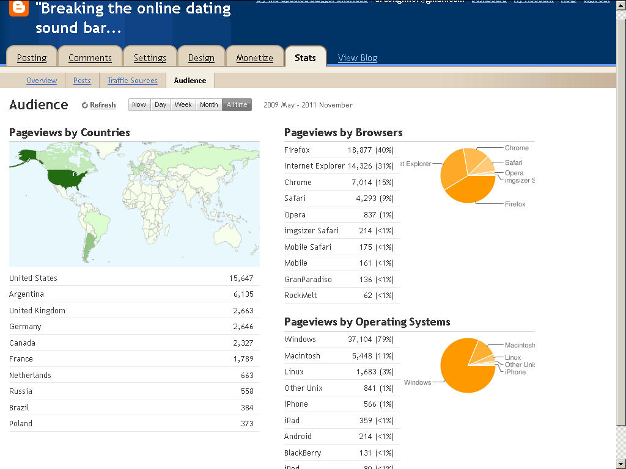
Task: Click the Germany country row
Action: pyautogui.click(x=134, y=327)
